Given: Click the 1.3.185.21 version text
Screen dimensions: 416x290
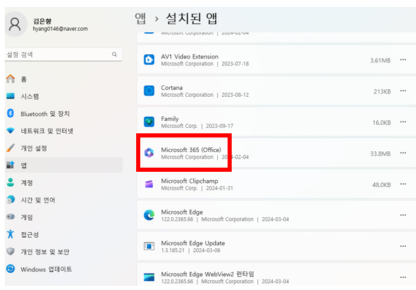Looking at the screenshot, I should pyautogui.click(x=173, y=250).
